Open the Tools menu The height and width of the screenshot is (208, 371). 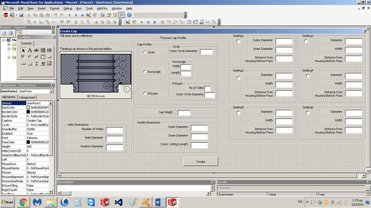click(x=89, y=9)
